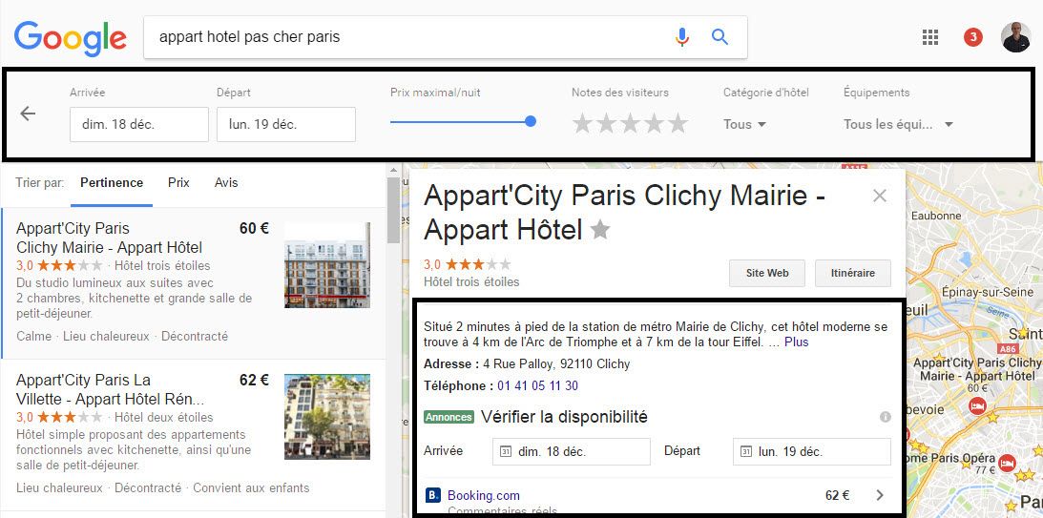
Task: Close the Appart'City Clichy details panel
Action: 880,196
